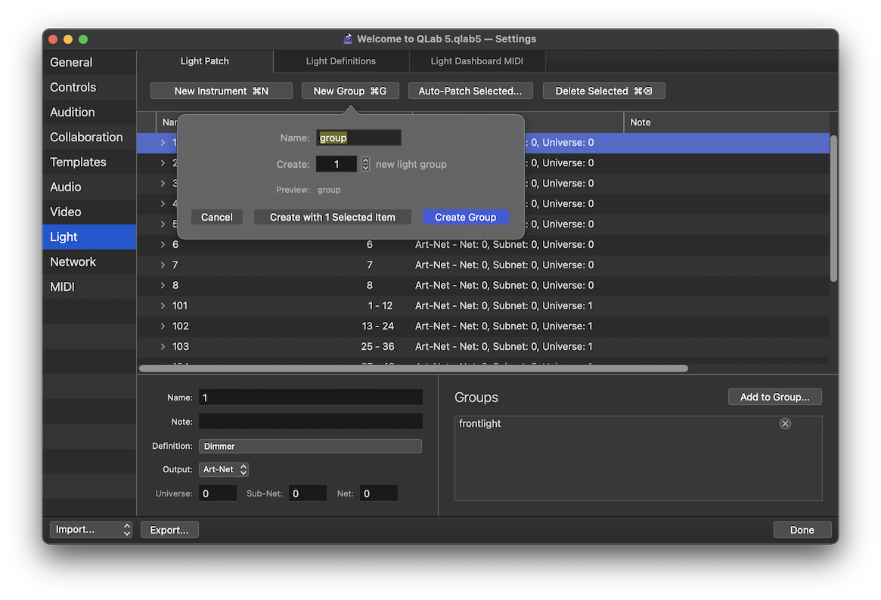Expand the instrument 8 row
Image resolution: width=881 pixels, height=600 pixels.
click(163, 286)
